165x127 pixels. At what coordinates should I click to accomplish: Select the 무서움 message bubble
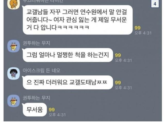(x=35, y=110)
